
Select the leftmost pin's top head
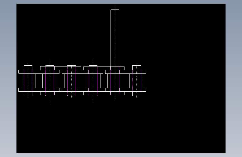click(28, 68)
